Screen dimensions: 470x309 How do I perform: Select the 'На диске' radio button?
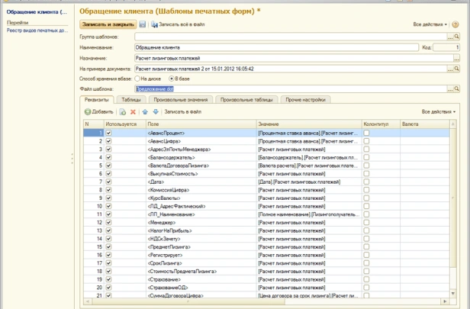138,79
